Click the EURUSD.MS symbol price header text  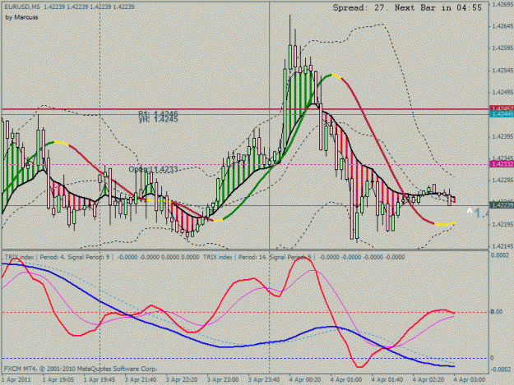point(69,7)
